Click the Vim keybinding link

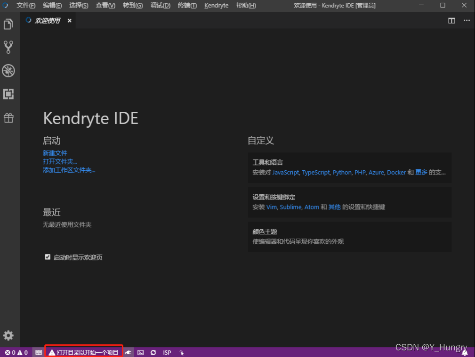pos(272,207)
